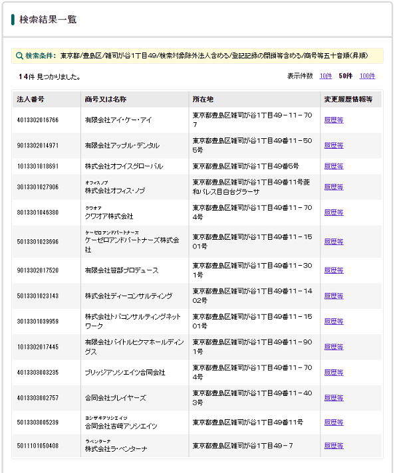
Task: Open 履歴等 for 有限会社笹部プロデュース
Action: click(x=334, y=270)
